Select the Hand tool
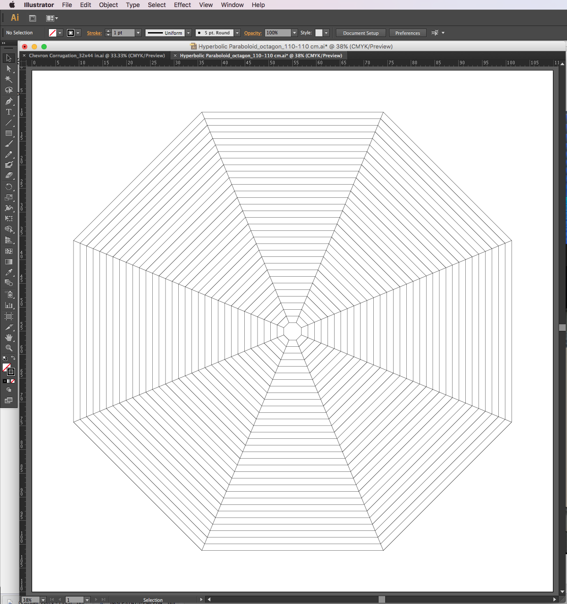Screen dimensions: 567x604 8,337
